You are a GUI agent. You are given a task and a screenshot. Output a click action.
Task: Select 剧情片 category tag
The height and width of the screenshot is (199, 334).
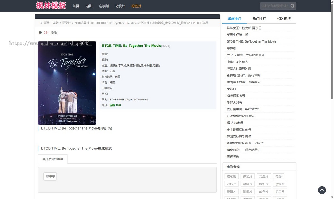click(x=247, y=191)
